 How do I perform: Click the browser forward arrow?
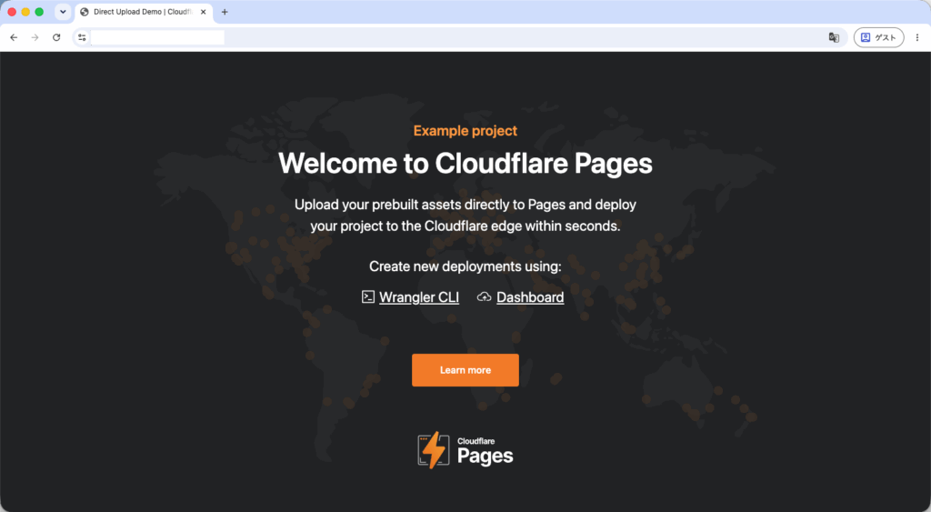(35, 37)
